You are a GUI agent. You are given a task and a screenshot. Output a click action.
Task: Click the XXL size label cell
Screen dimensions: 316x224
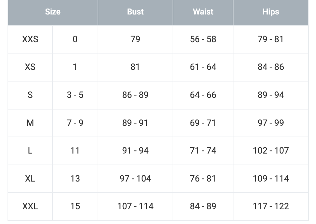30,206
